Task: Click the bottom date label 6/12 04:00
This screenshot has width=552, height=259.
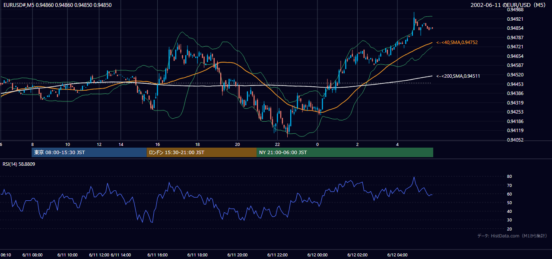Action: coord(397,255)
